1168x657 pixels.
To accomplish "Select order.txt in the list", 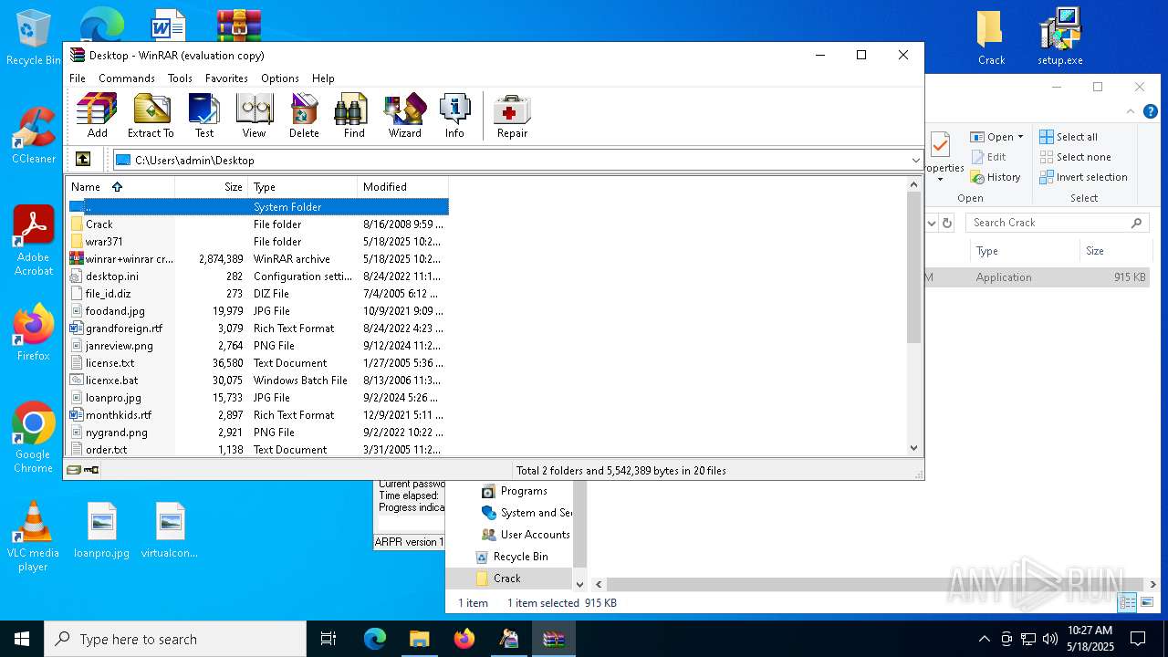I will [x=258, y=449].
